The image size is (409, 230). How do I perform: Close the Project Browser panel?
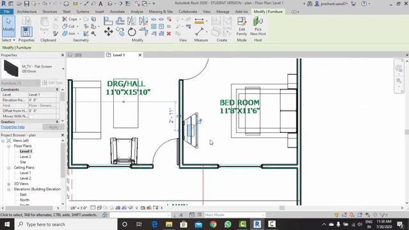click(63, 135)
